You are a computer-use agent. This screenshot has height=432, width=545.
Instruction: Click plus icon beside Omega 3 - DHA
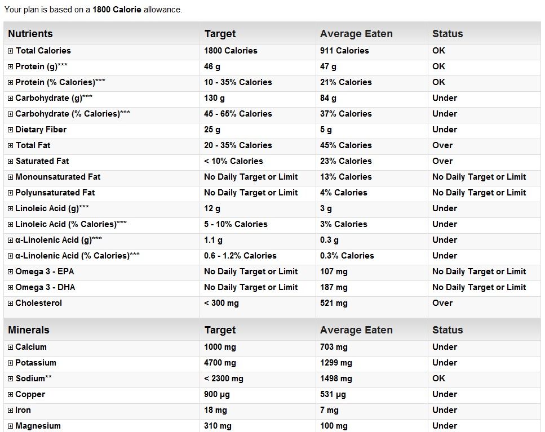pyautogui.click(x=11, y=288)
